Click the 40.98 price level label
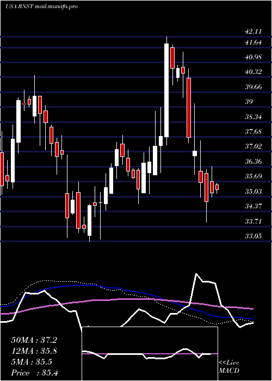This screenshot has width=272, height=381. pos(254,57)
